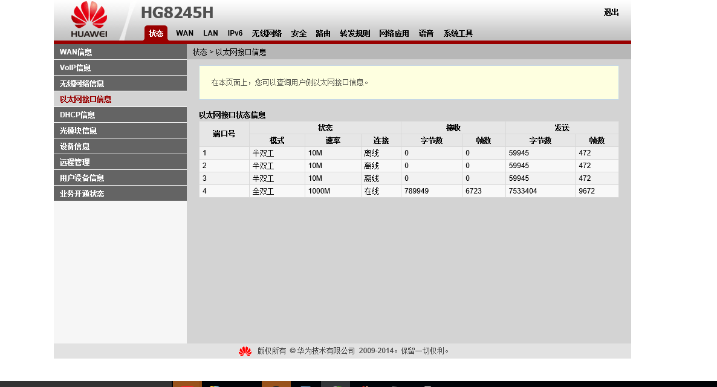
Task: Click the received frames value 6723
Action: (473, 191)
